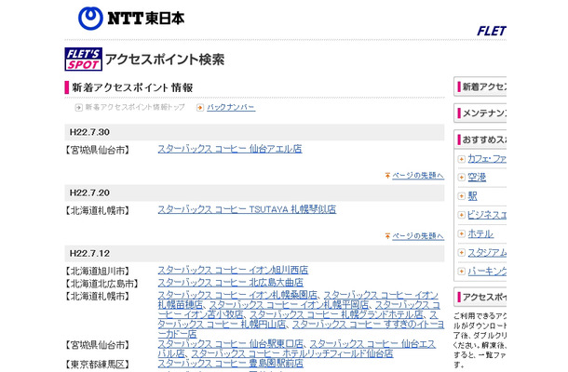Open the ビジネス category in sidebar
The image size is (568, 372).
click(x=487, y=215)
